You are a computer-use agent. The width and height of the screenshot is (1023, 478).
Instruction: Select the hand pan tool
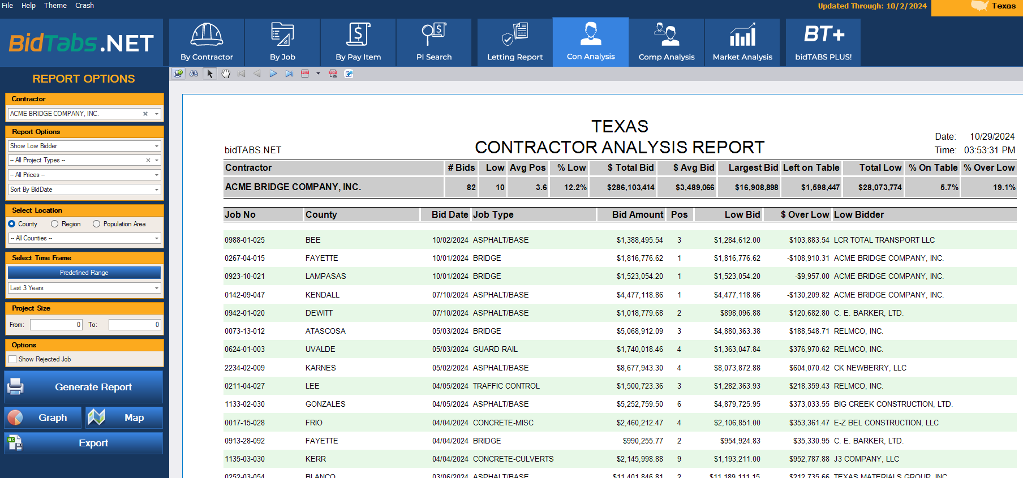[x=226, y=74]
